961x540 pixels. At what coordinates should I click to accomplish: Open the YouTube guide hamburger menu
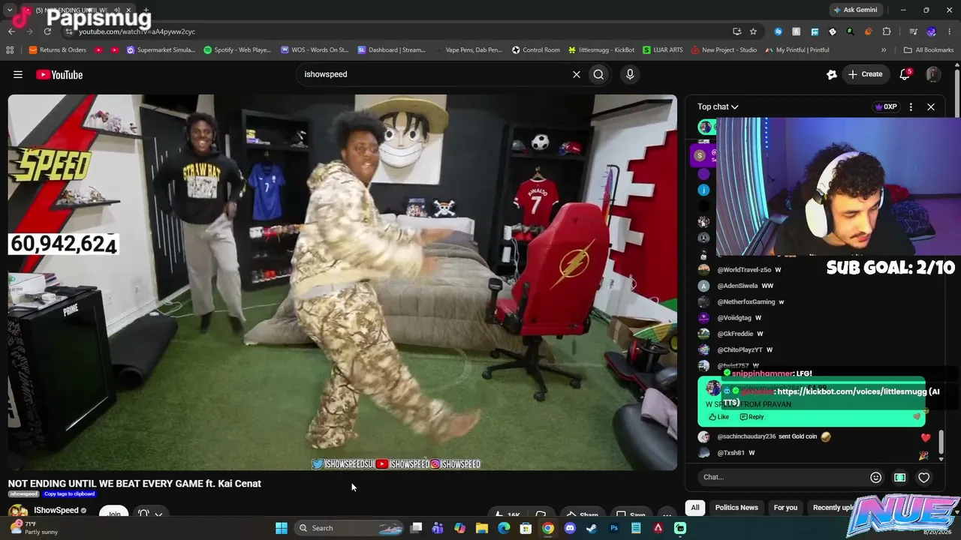tap(18, 74)
